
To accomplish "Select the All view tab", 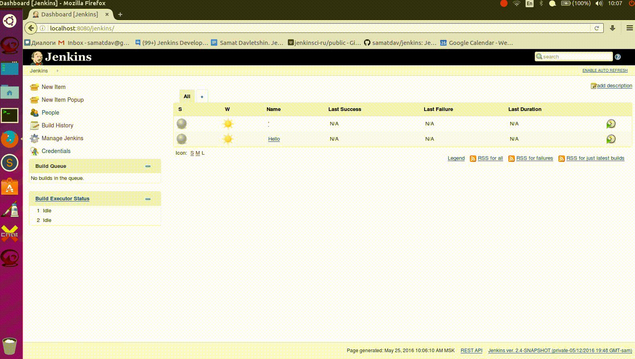I will click(x=187, y=97).
